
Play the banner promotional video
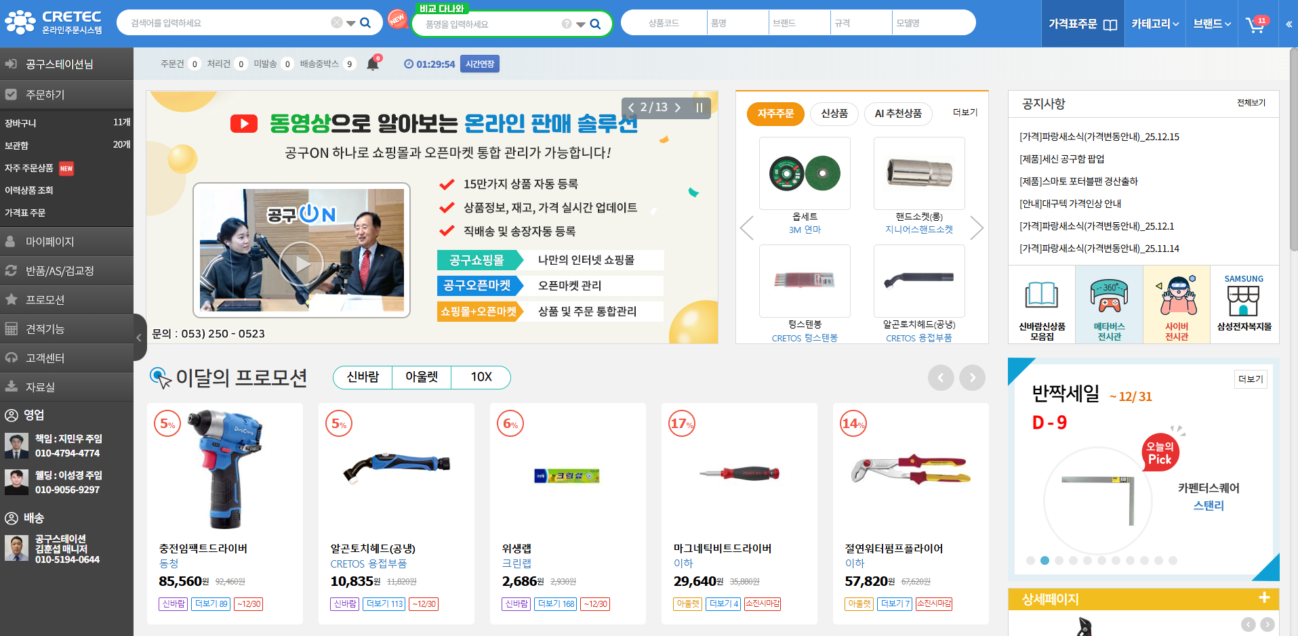tap(302, 263)
